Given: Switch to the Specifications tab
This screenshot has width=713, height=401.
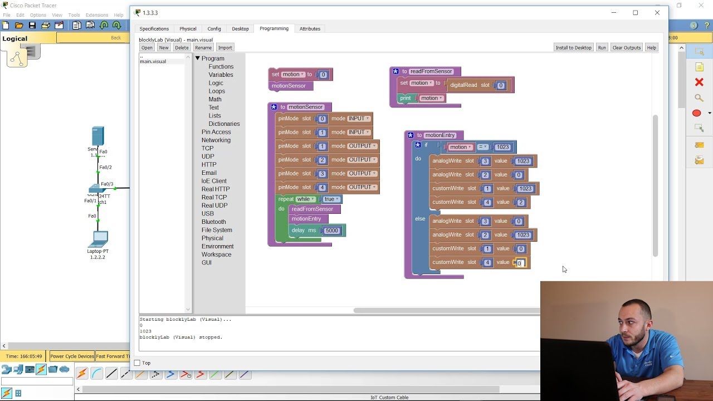Looking at the screenshot, I should click(154, 28).
